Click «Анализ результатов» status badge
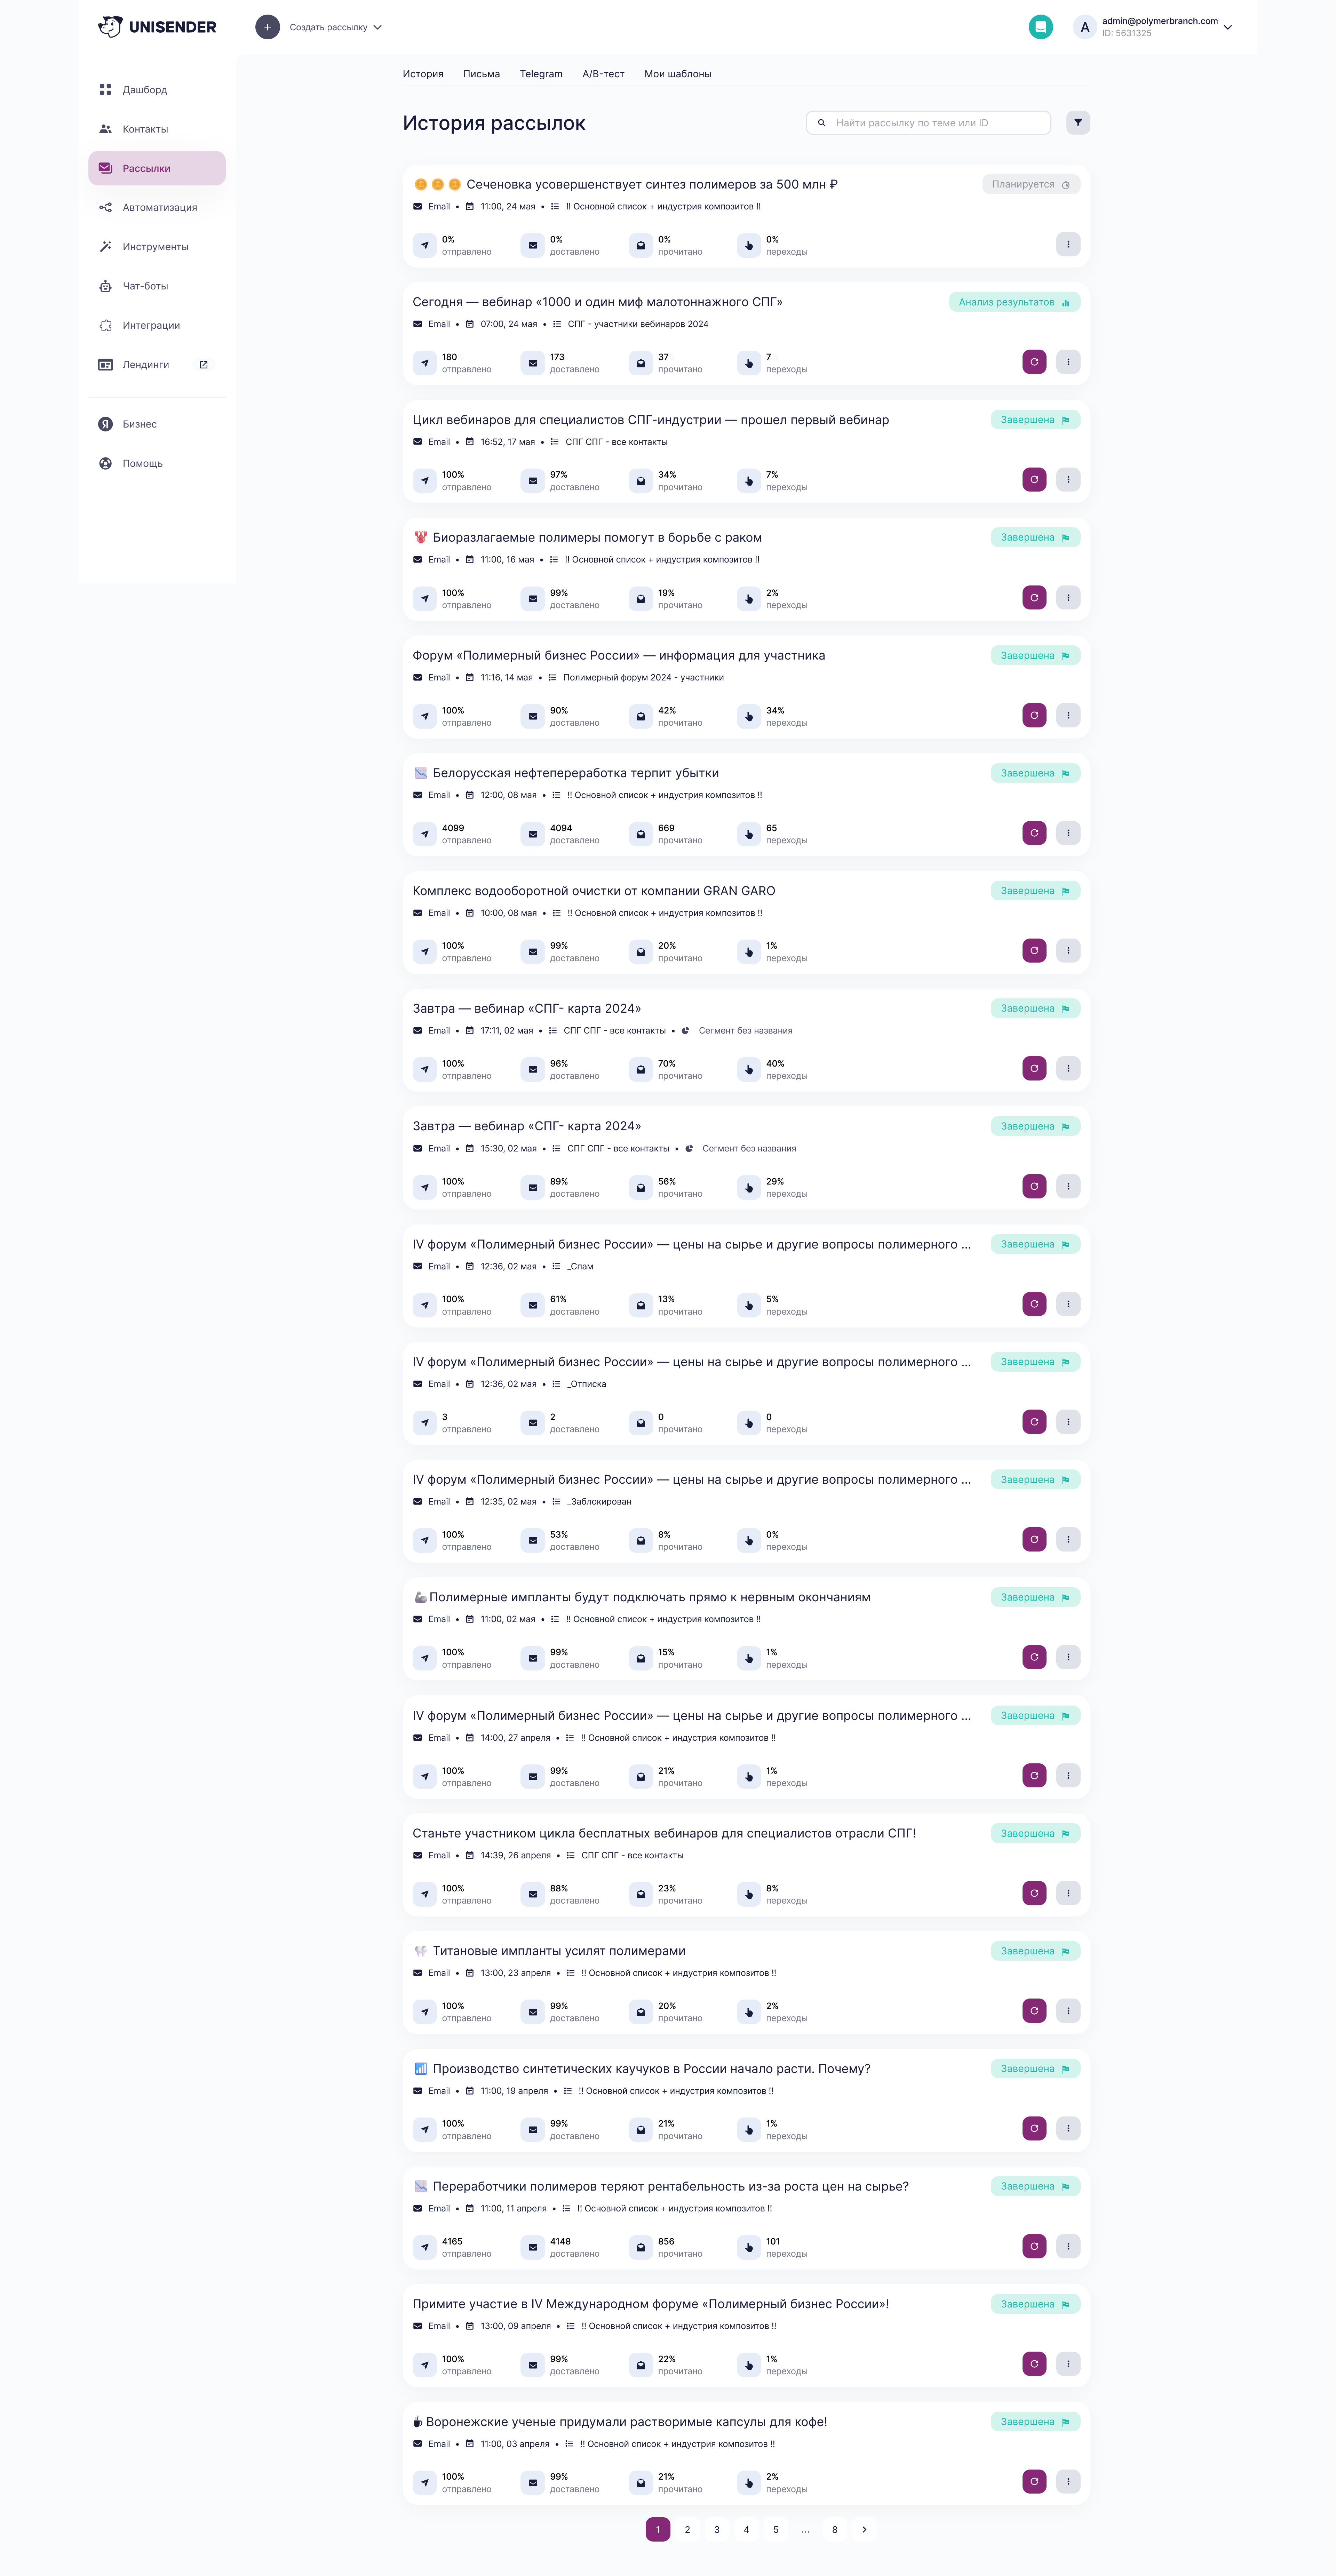Screen dimensions: 1336x2576 1014,302
